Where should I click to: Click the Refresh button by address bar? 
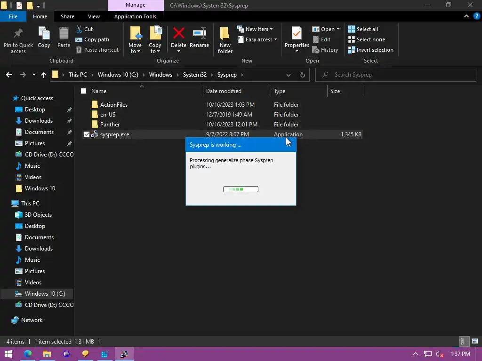(303, 75)
